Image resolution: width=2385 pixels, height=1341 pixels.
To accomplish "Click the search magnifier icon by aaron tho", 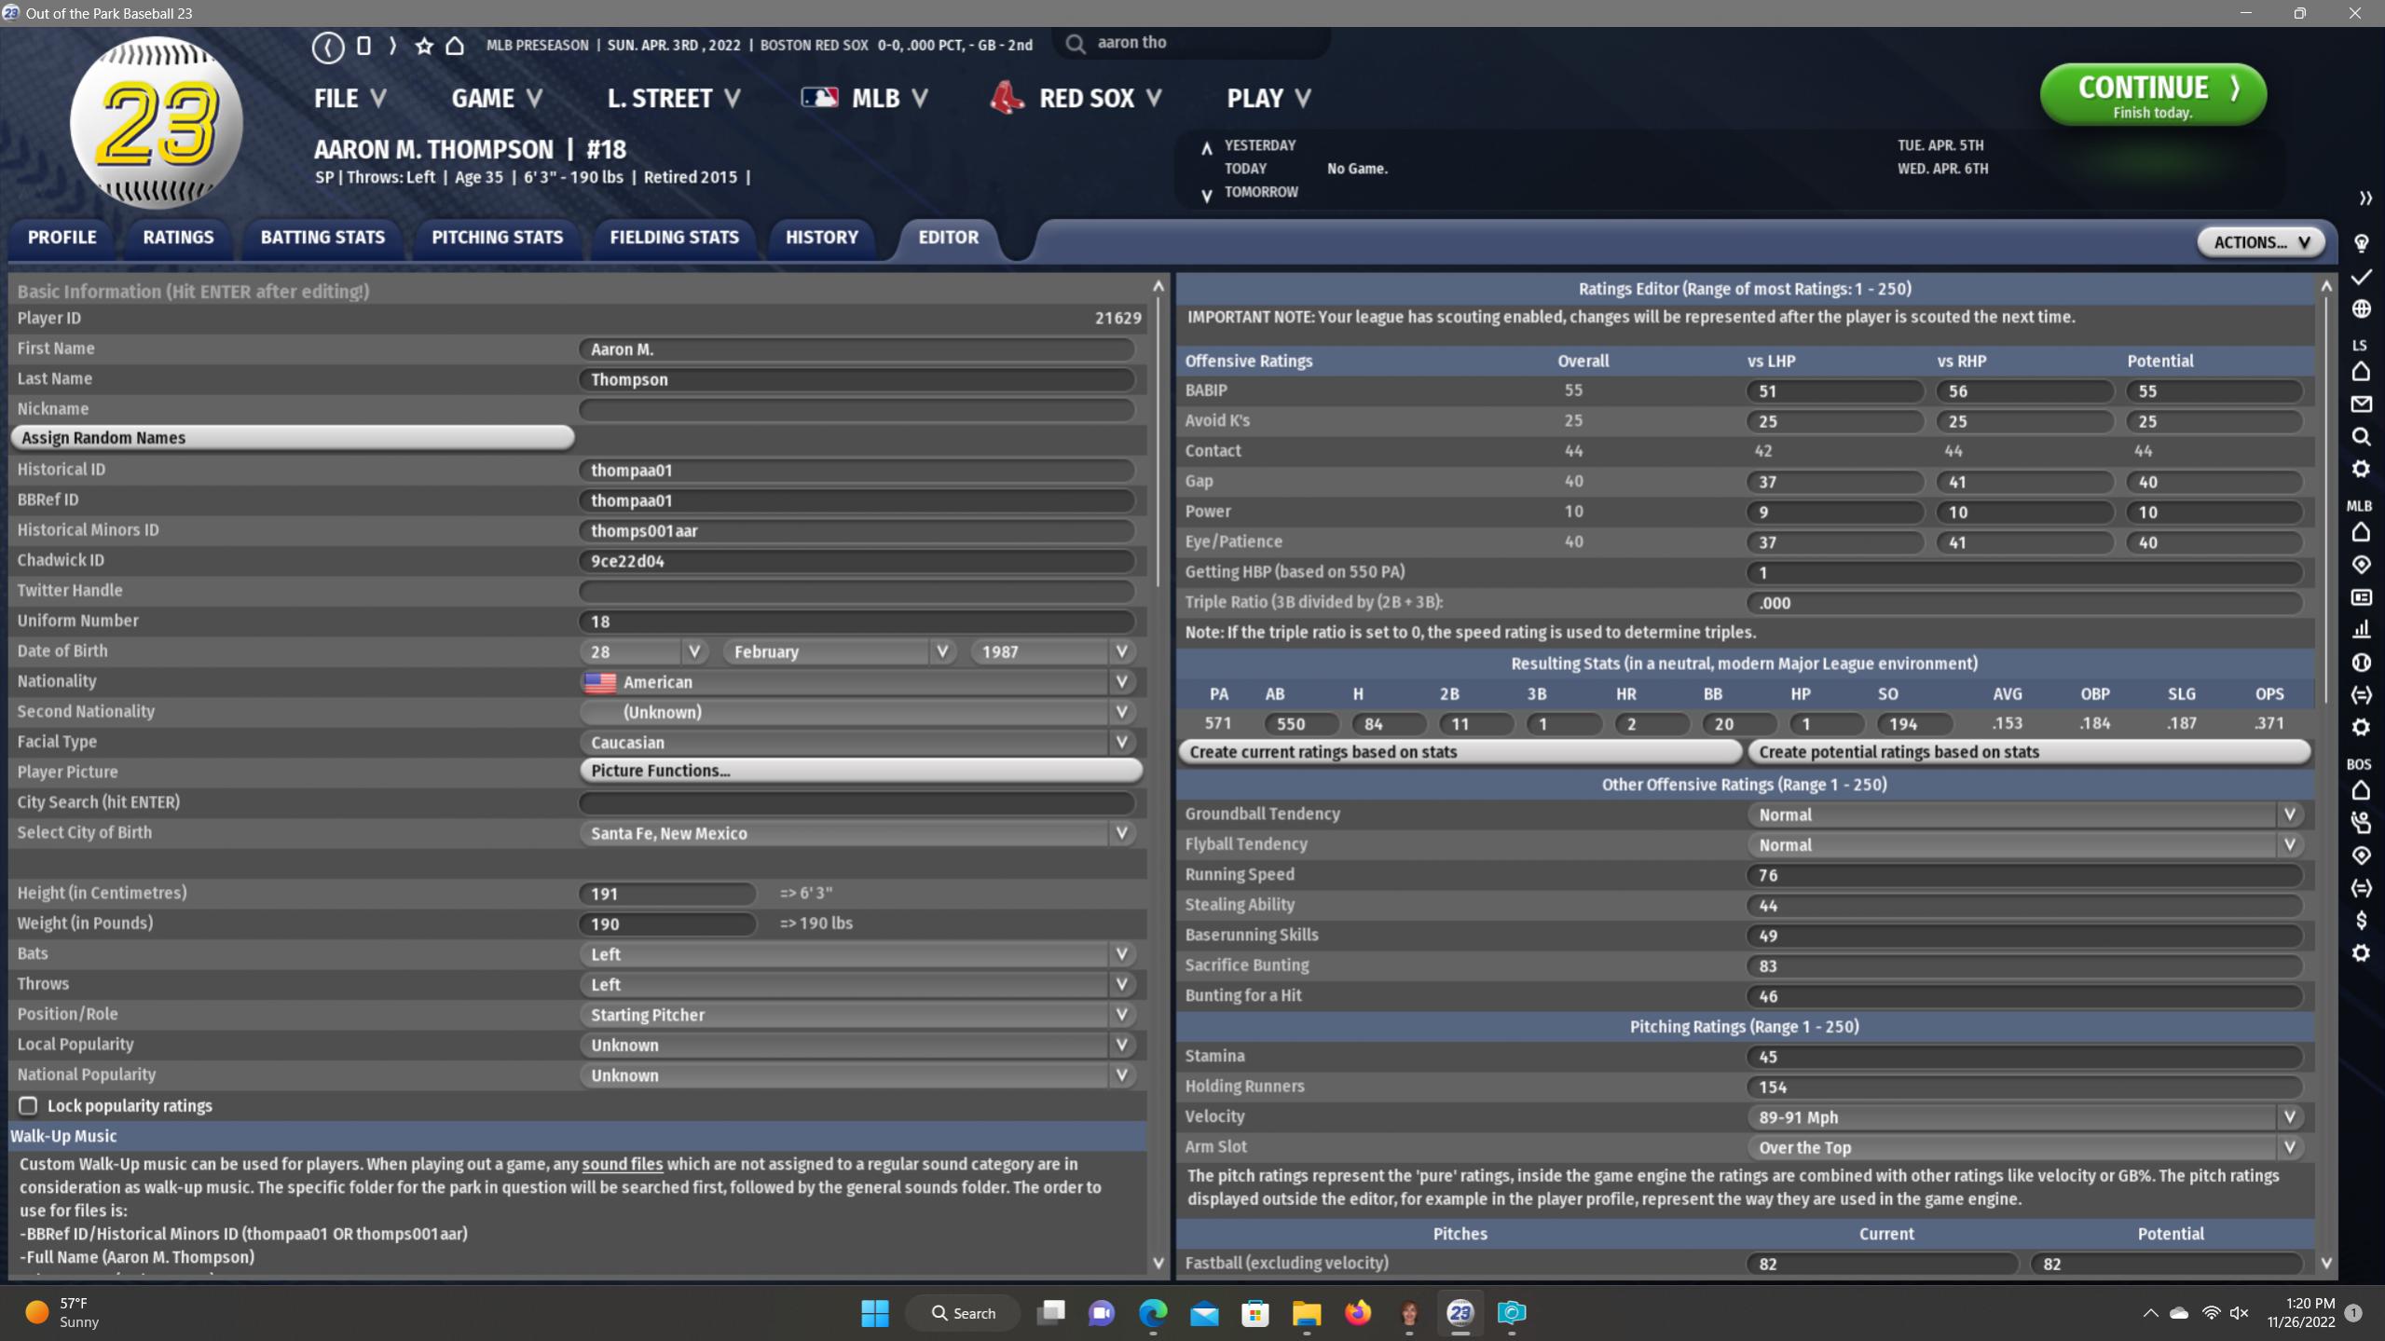I will point(1075,44).
